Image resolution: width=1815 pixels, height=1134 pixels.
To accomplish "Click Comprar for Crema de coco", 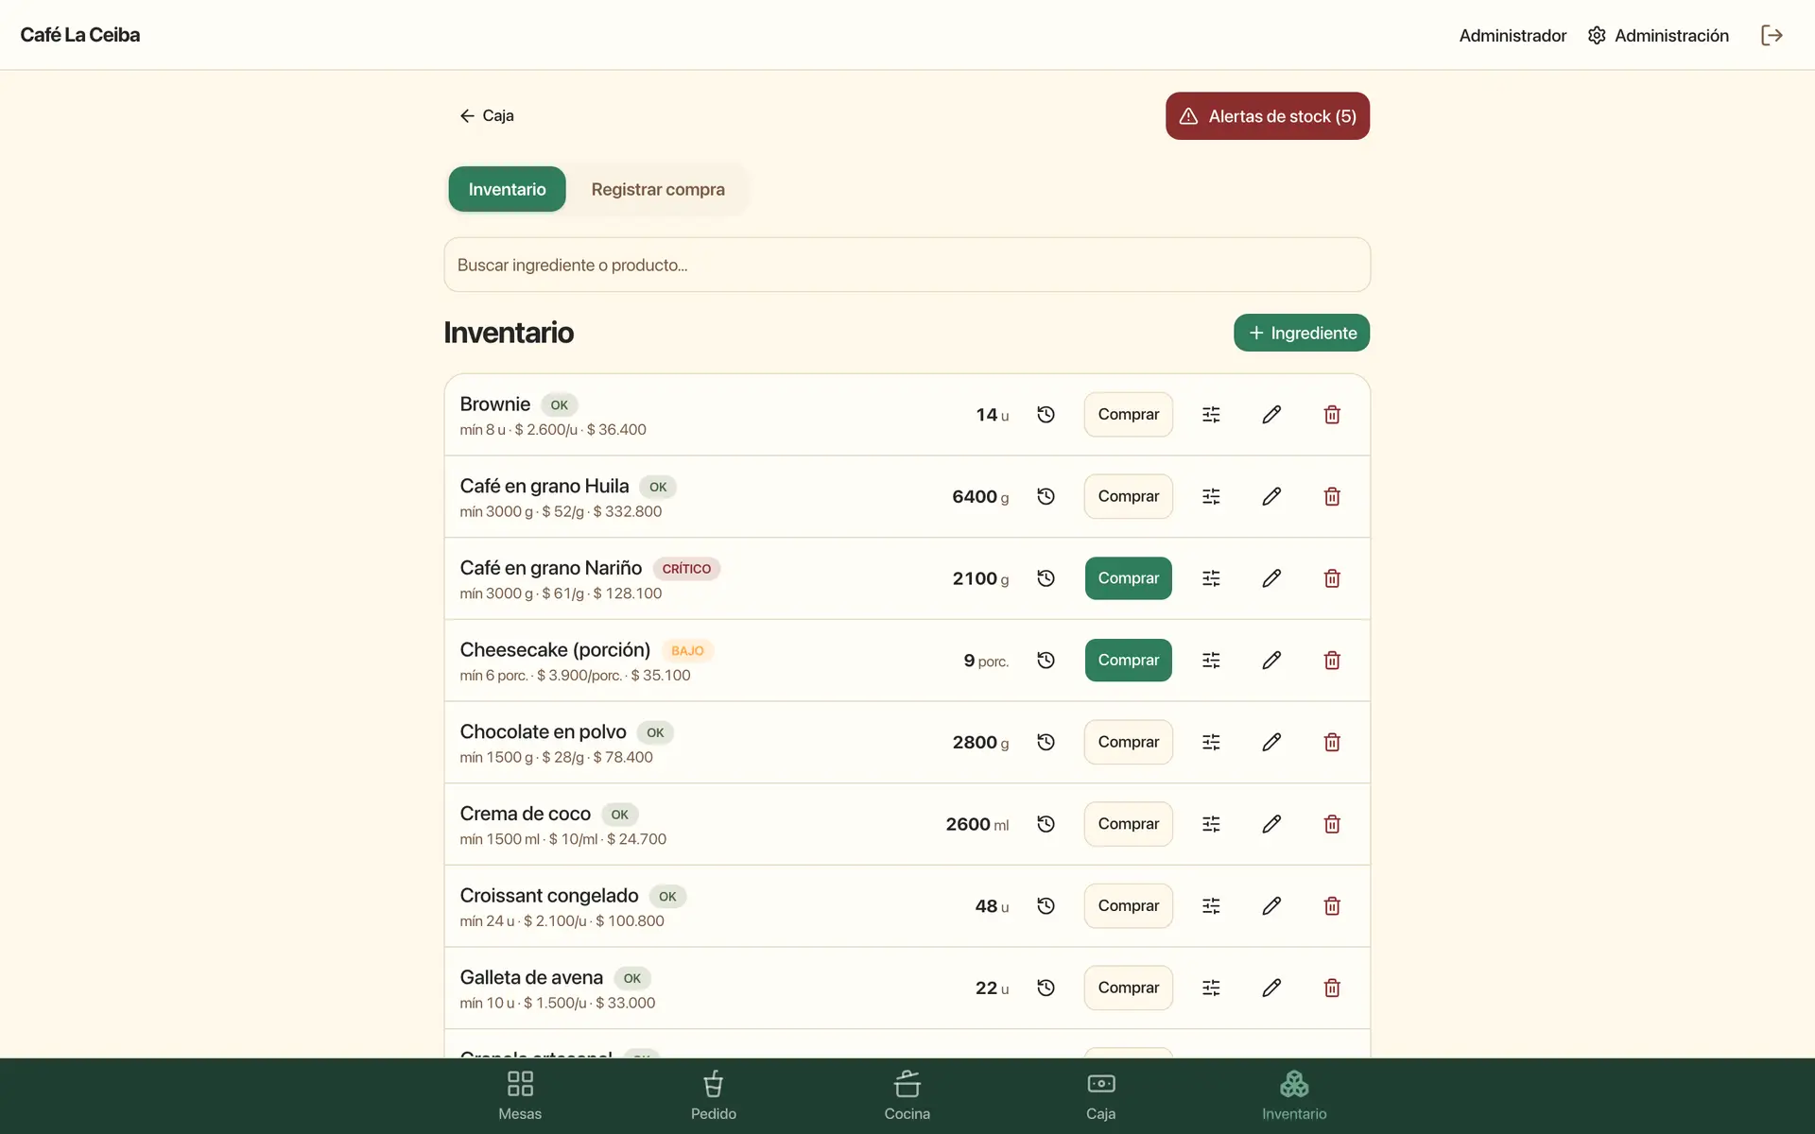I will [1129, 824].
